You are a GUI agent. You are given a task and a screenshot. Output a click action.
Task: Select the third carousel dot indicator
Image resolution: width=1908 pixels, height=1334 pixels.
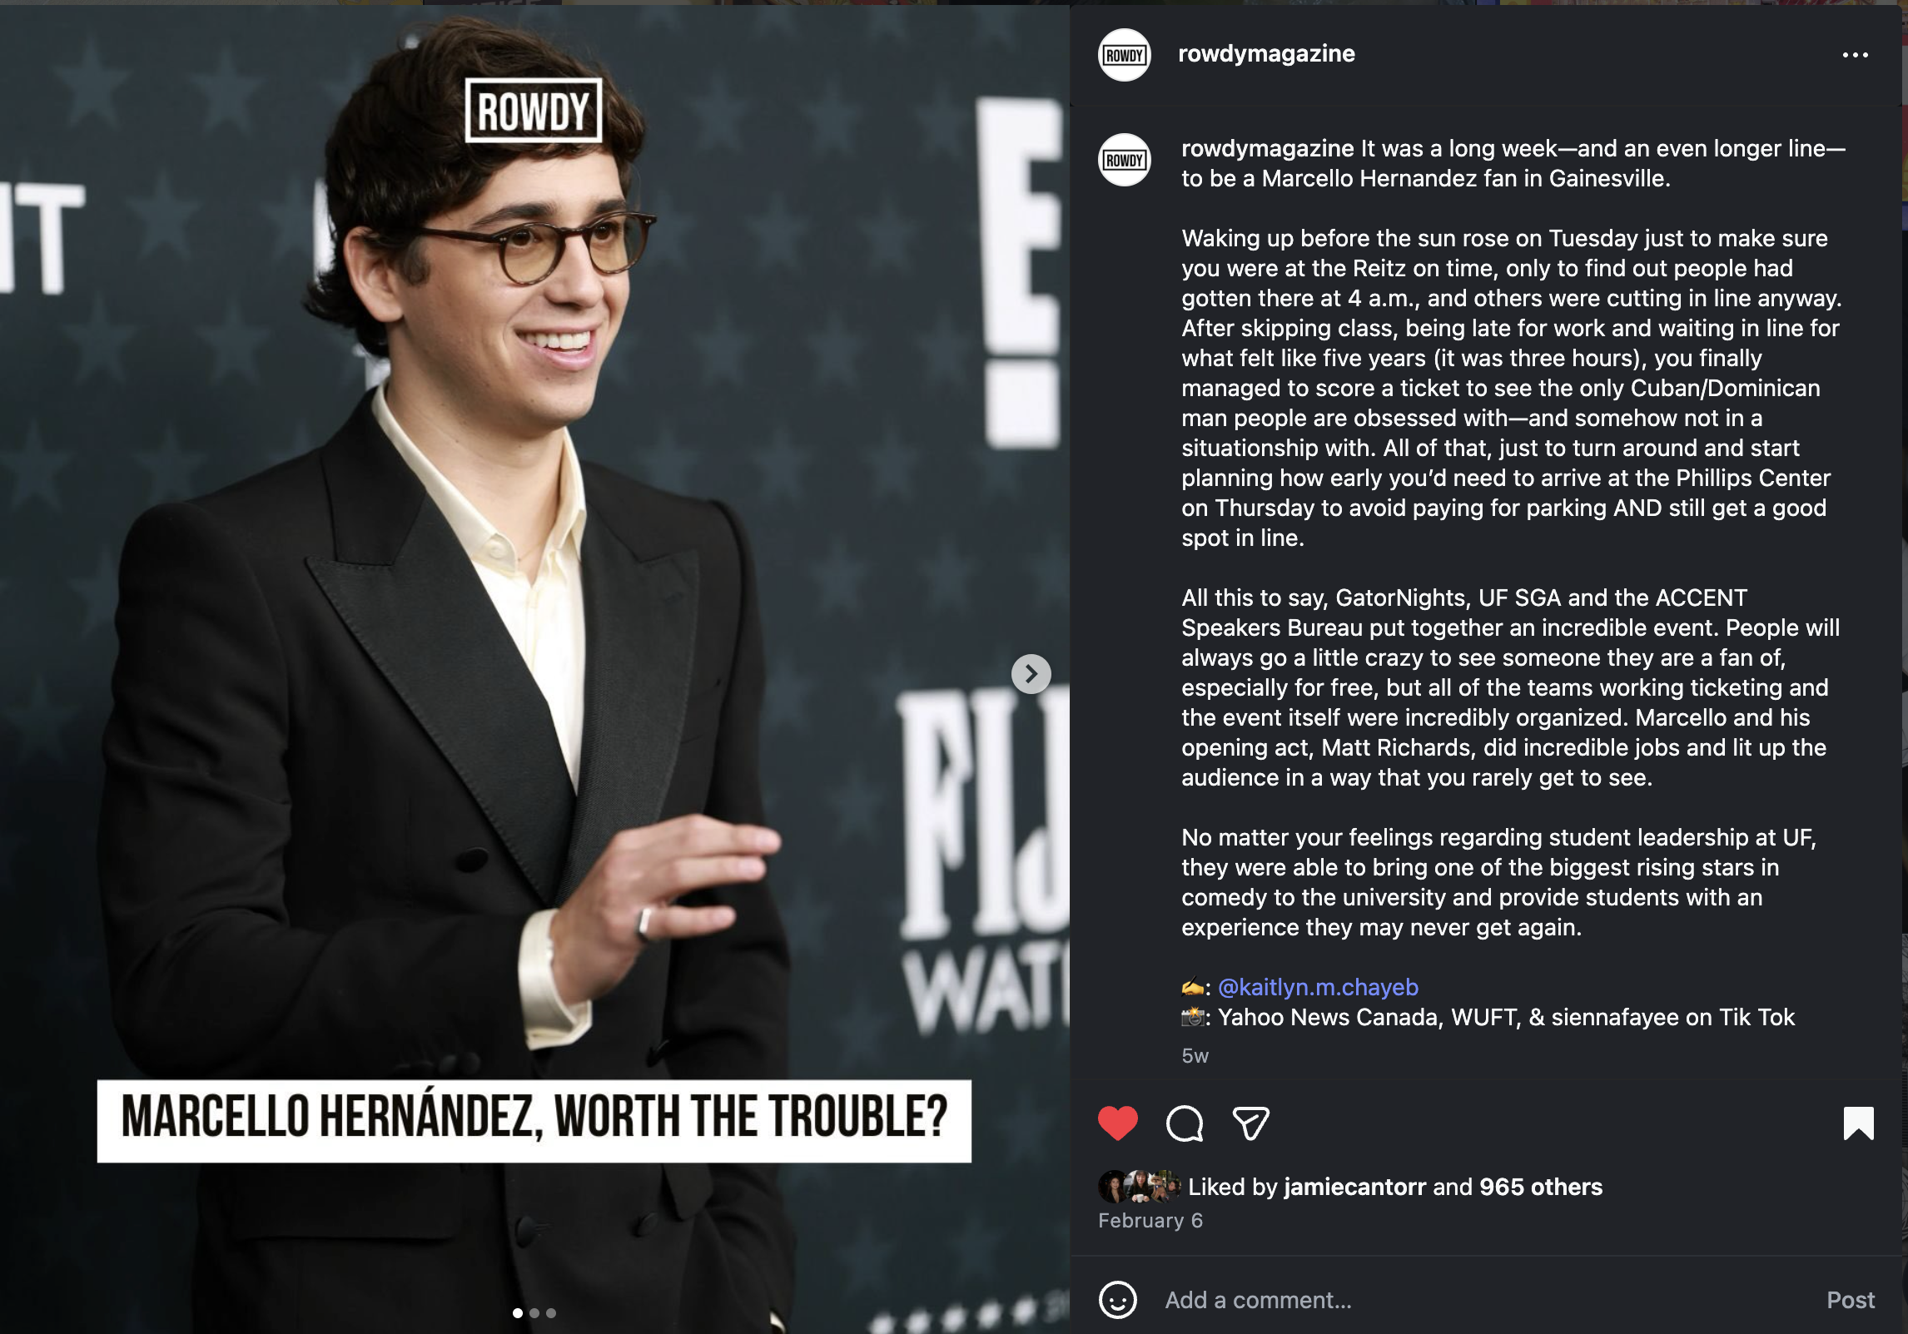tap(551, 1313)
